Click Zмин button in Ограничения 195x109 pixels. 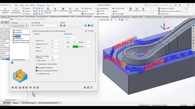(68, 47)
